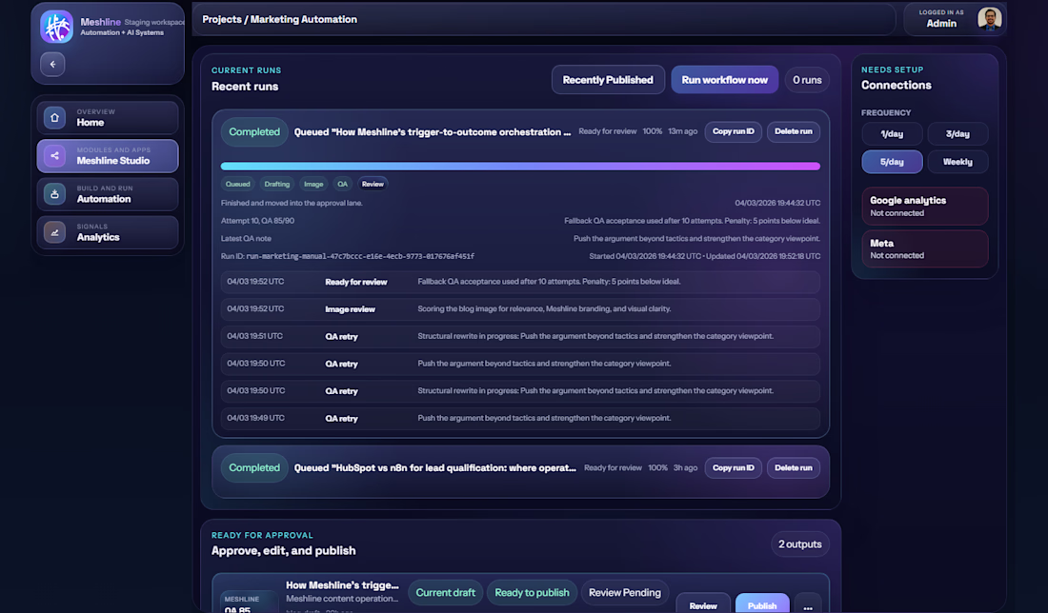Click the Ready for review log row

point(520,282)
